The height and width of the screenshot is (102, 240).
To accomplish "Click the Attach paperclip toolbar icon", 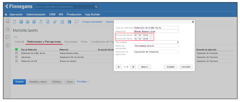I will click(55, 22).
